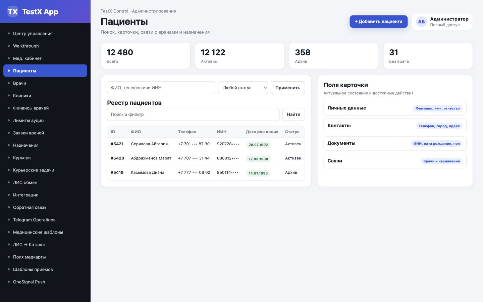This screenshot has height=302, width=483.
Task: Click the Применить filter button
Action: click(x=288, y=88)
